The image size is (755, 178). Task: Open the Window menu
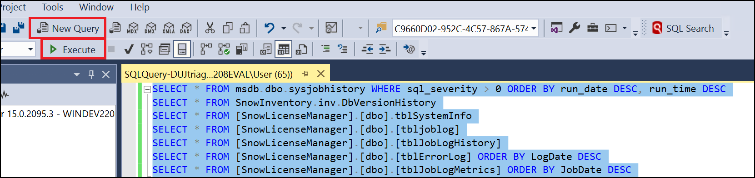[x=96, y=7]
